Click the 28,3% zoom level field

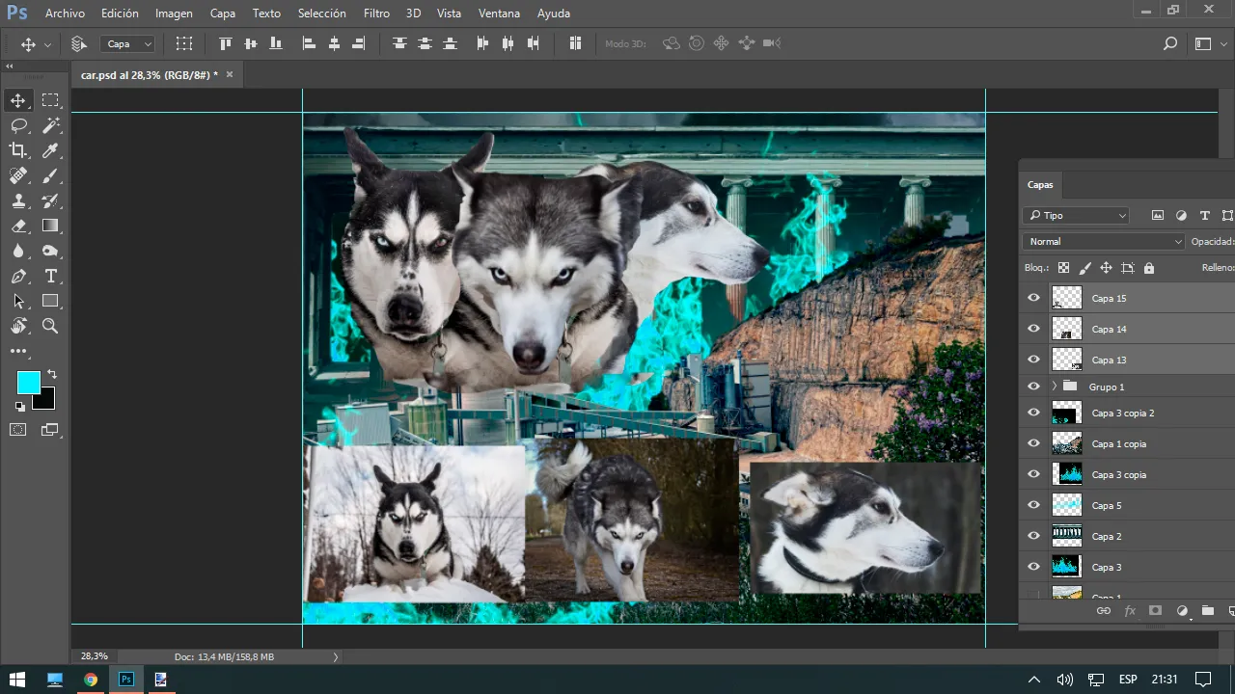[95, 656]
